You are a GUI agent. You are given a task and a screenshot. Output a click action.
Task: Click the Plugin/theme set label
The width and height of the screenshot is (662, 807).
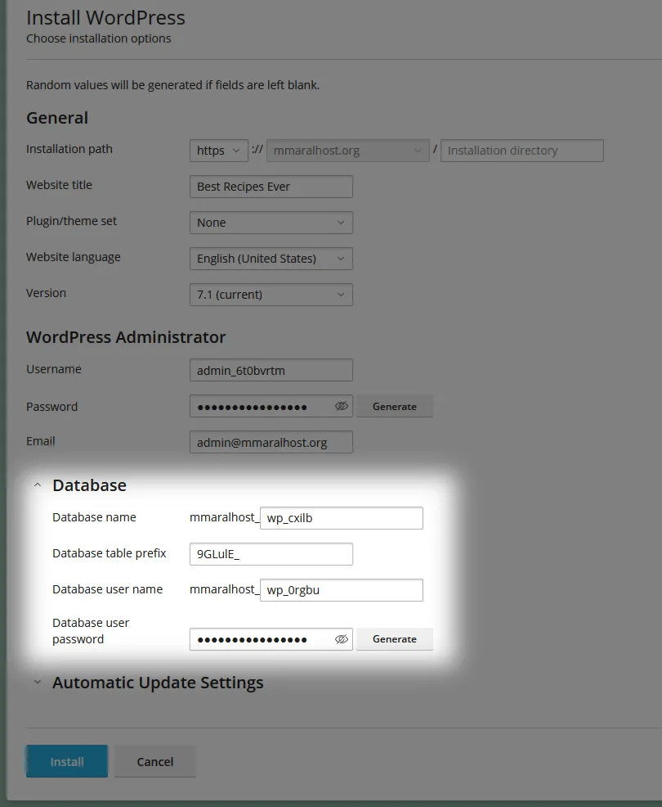[x=71, y=221]
